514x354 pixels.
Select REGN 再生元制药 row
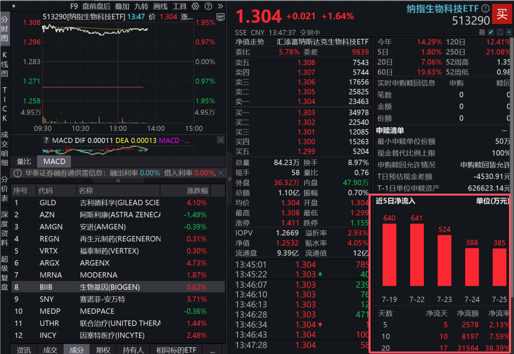coord(118,239)
